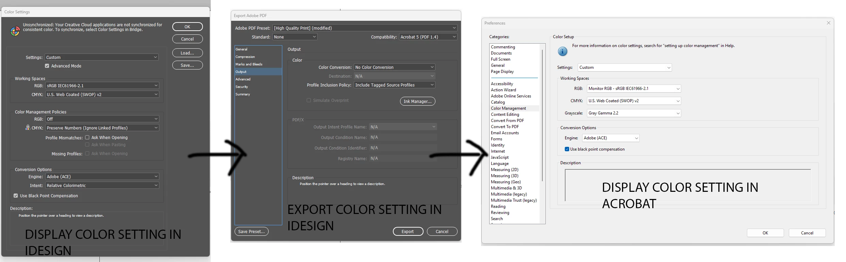The width and height of the screenshot is (846, 262).
Task: Select Measuring (Geo) category
Action: coord(506,182)
